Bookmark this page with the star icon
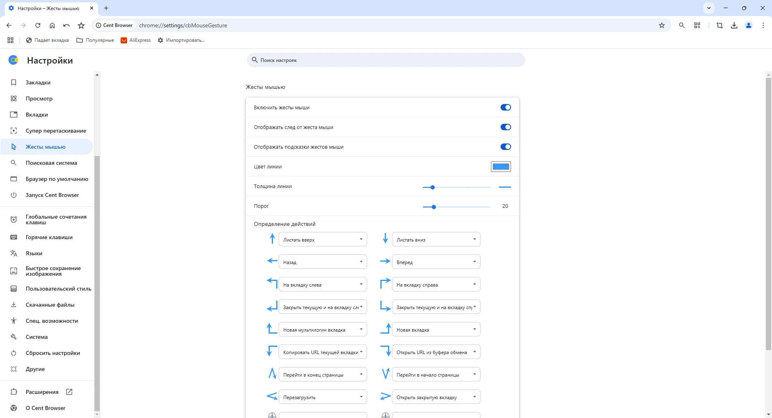Screen dimensions: 772x418 [x=662, y=25]
